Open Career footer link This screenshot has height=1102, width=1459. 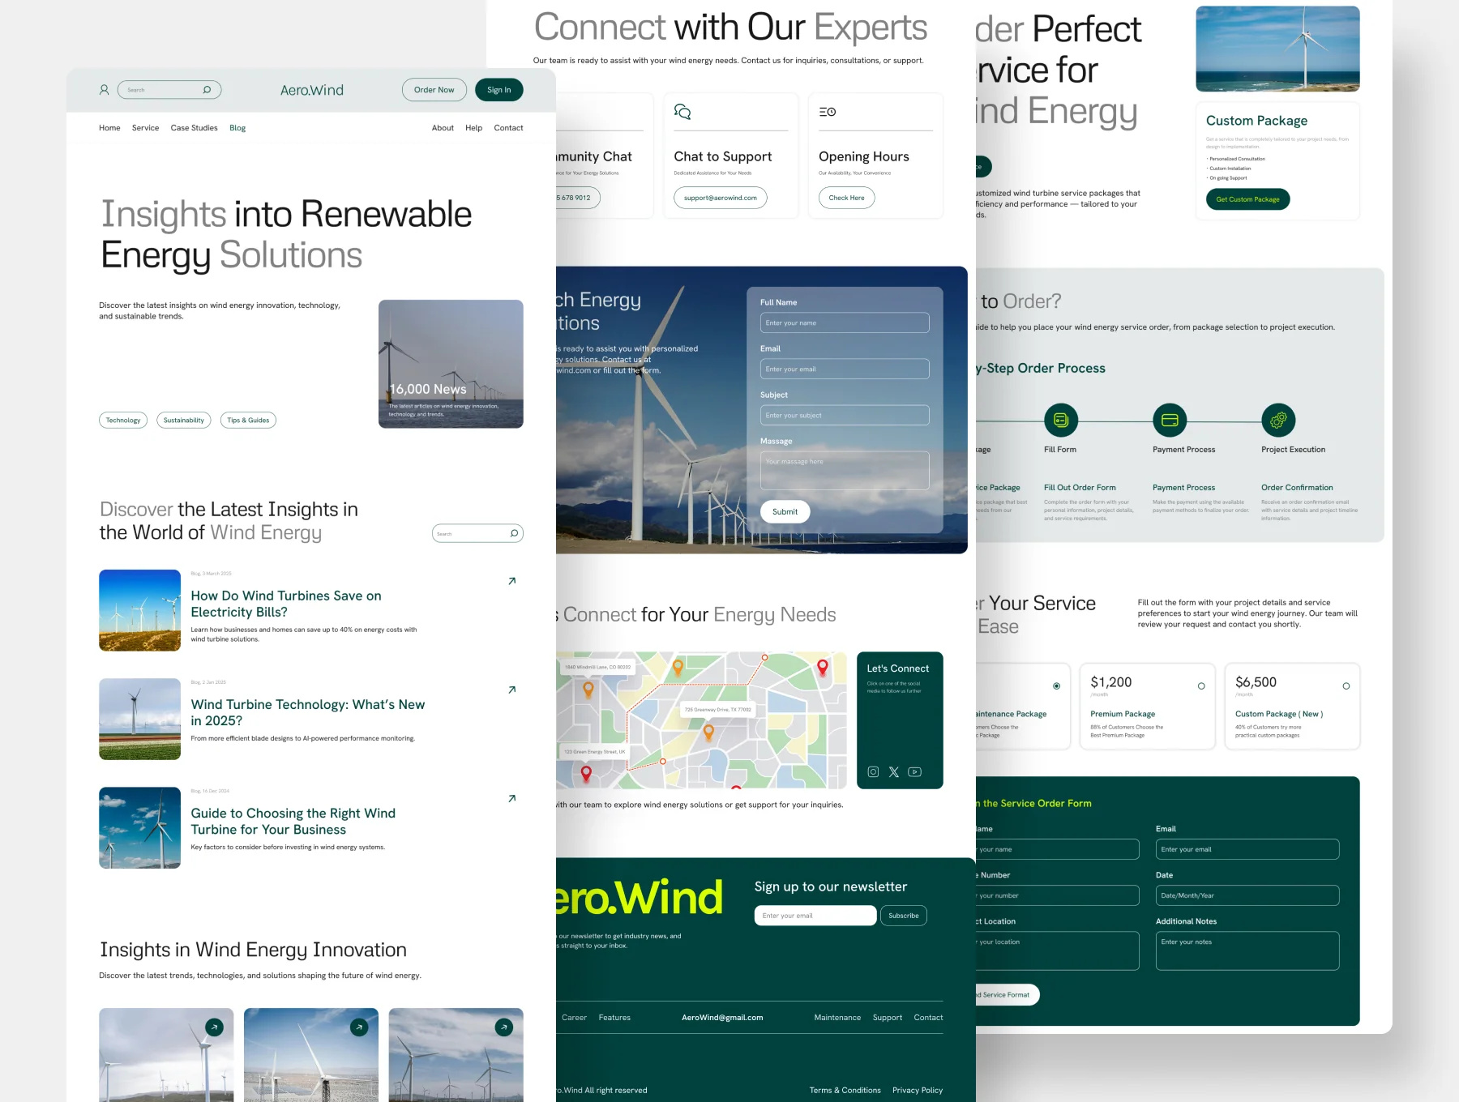[574, 1018]
